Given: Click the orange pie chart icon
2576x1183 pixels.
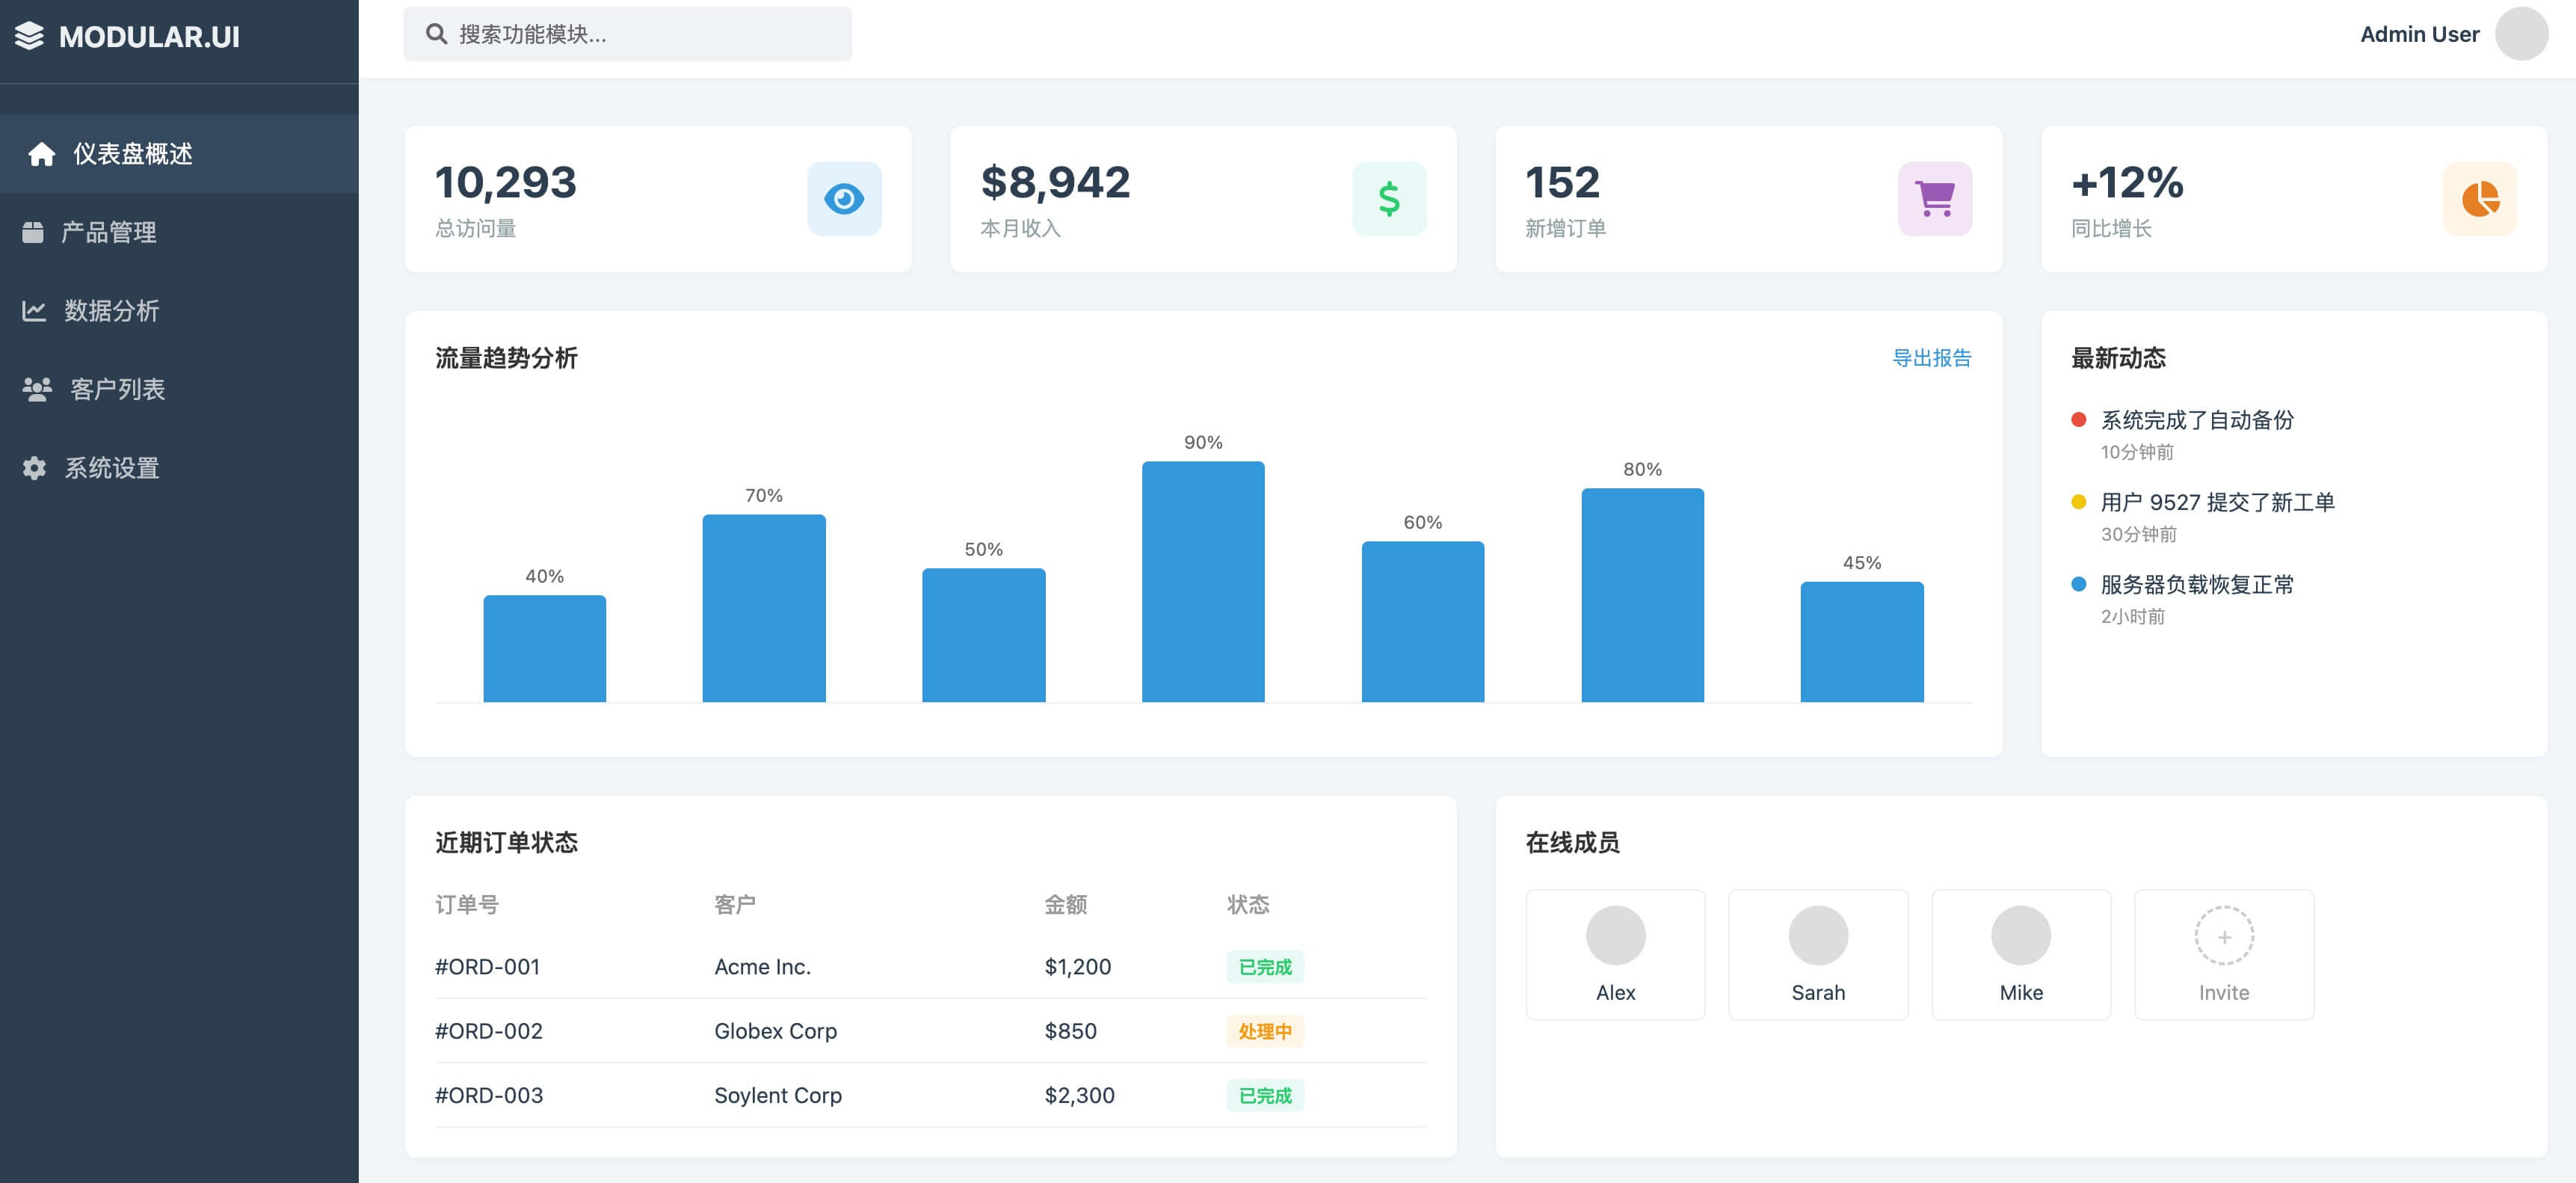Looking at the screenshot, I should pos(2479,199).
